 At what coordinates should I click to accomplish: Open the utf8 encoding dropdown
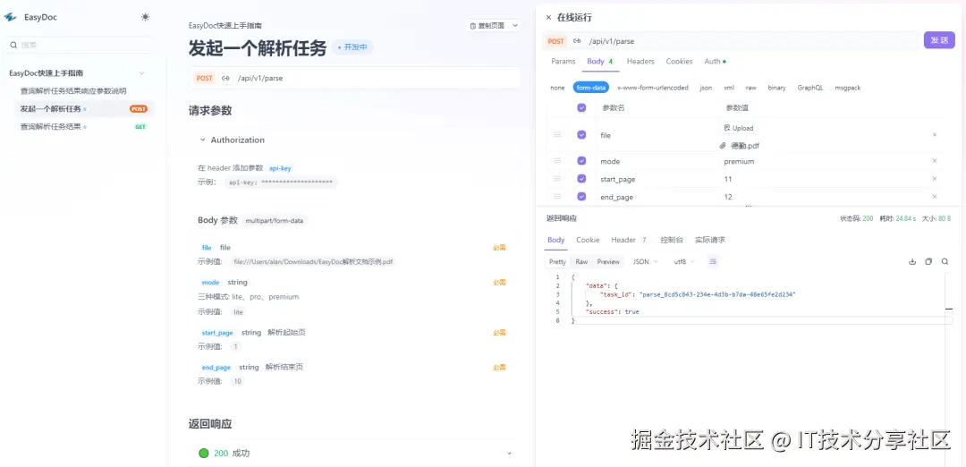pyautogui.click(x=684, y=262)
